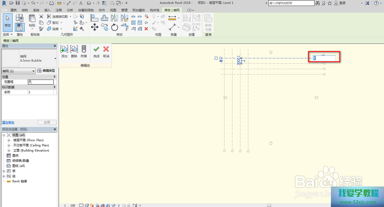Switch to the 建筑 ribbon tab
The image size is (384, 207).
14,10
